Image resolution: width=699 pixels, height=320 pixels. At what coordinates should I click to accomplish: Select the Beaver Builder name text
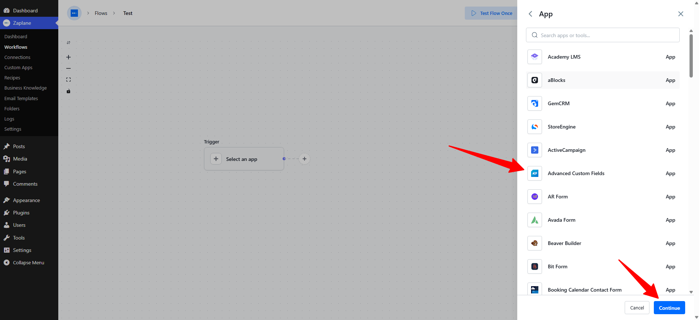click(x=564, y=243)
